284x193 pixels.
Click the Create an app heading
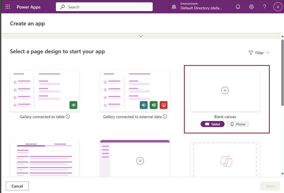[x=27, y=24]
